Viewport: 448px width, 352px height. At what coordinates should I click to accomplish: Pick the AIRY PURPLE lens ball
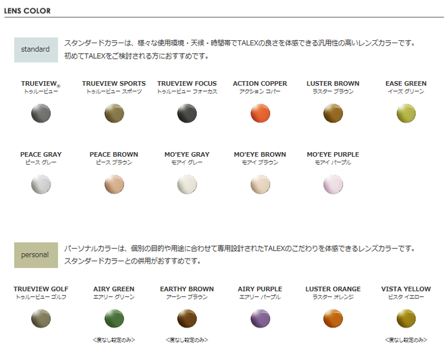click(x=260, y=318)
